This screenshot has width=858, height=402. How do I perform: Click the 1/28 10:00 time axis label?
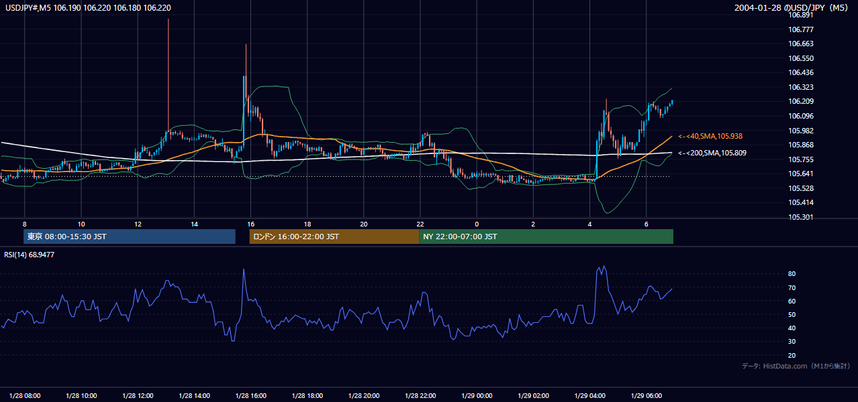click(81, 396)
